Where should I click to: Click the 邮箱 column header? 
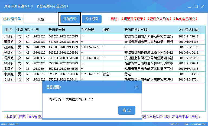click(113, 30)
